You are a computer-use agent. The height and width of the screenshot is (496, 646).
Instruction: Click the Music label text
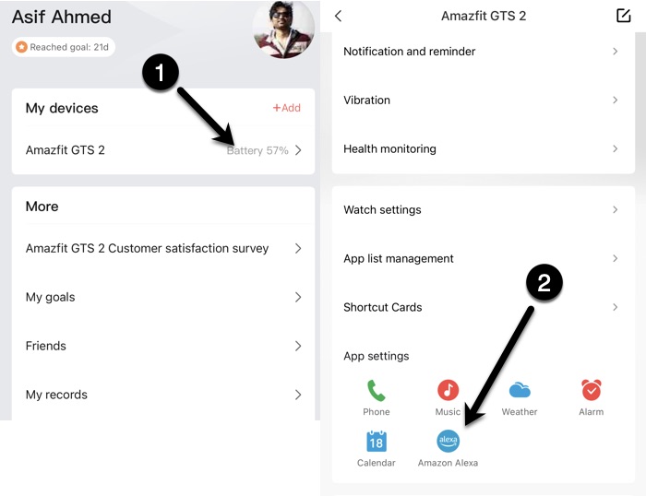coord(448,411)
